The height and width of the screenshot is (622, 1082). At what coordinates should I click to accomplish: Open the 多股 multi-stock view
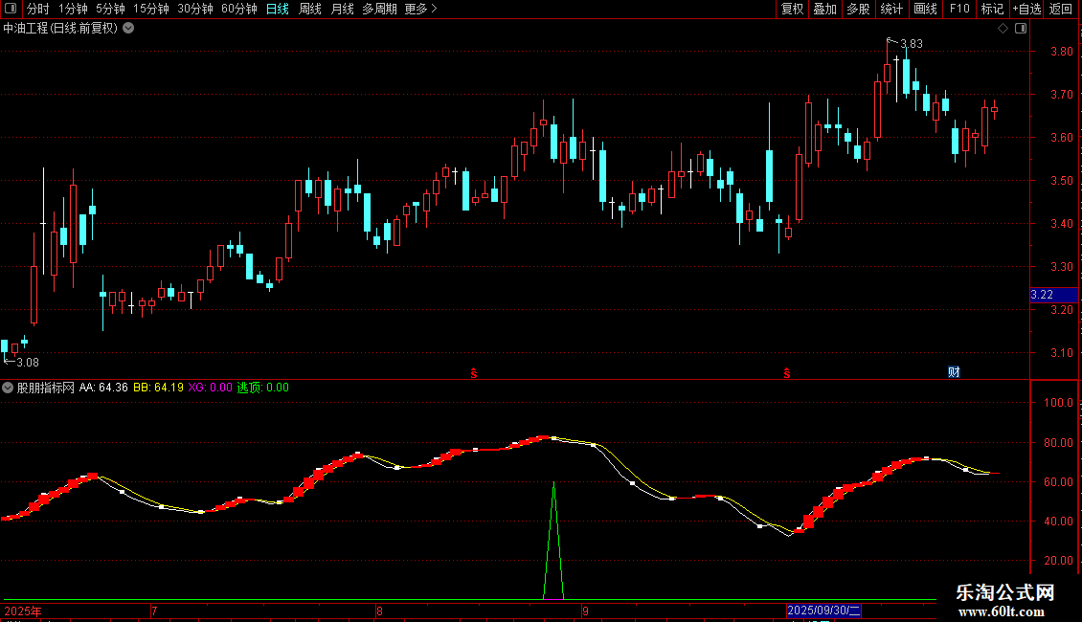click(x=859, y=9)
